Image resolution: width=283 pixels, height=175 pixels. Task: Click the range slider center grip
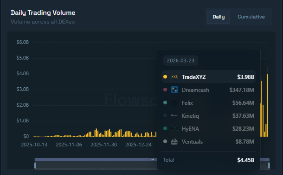pyautogui.click(x=152, y=160)
